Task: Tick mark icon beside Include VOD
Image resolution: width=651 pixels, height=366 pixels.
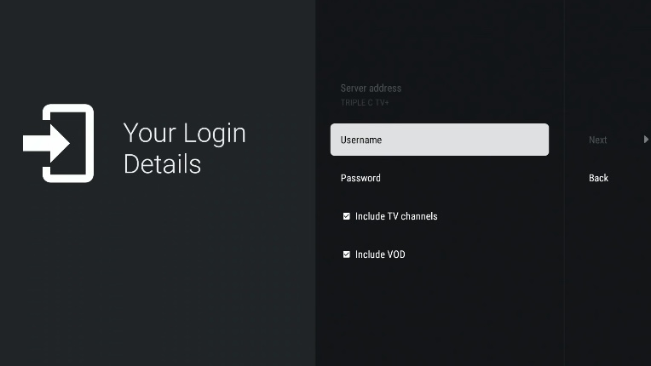Action: pos(347,254)
